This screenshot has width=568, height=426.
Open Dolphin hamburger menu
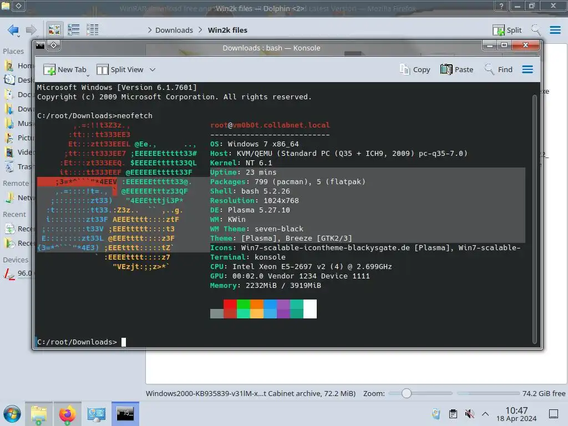pyautogui.click(x=555, y=30)
